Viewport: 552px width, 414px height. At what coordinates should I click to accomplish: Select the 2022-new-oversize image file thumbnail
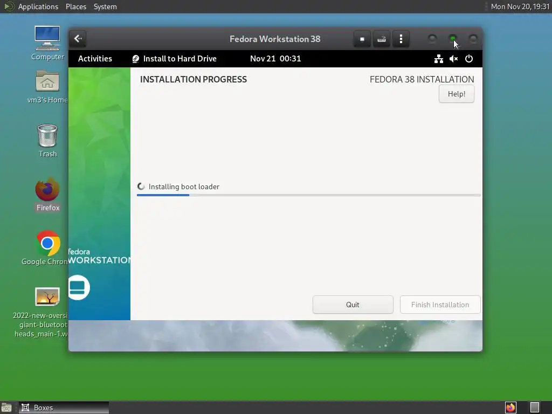tap(47, 297)
